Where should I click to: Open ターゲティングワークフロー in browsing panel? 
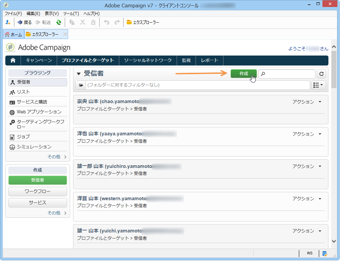(x=38, y=124)
